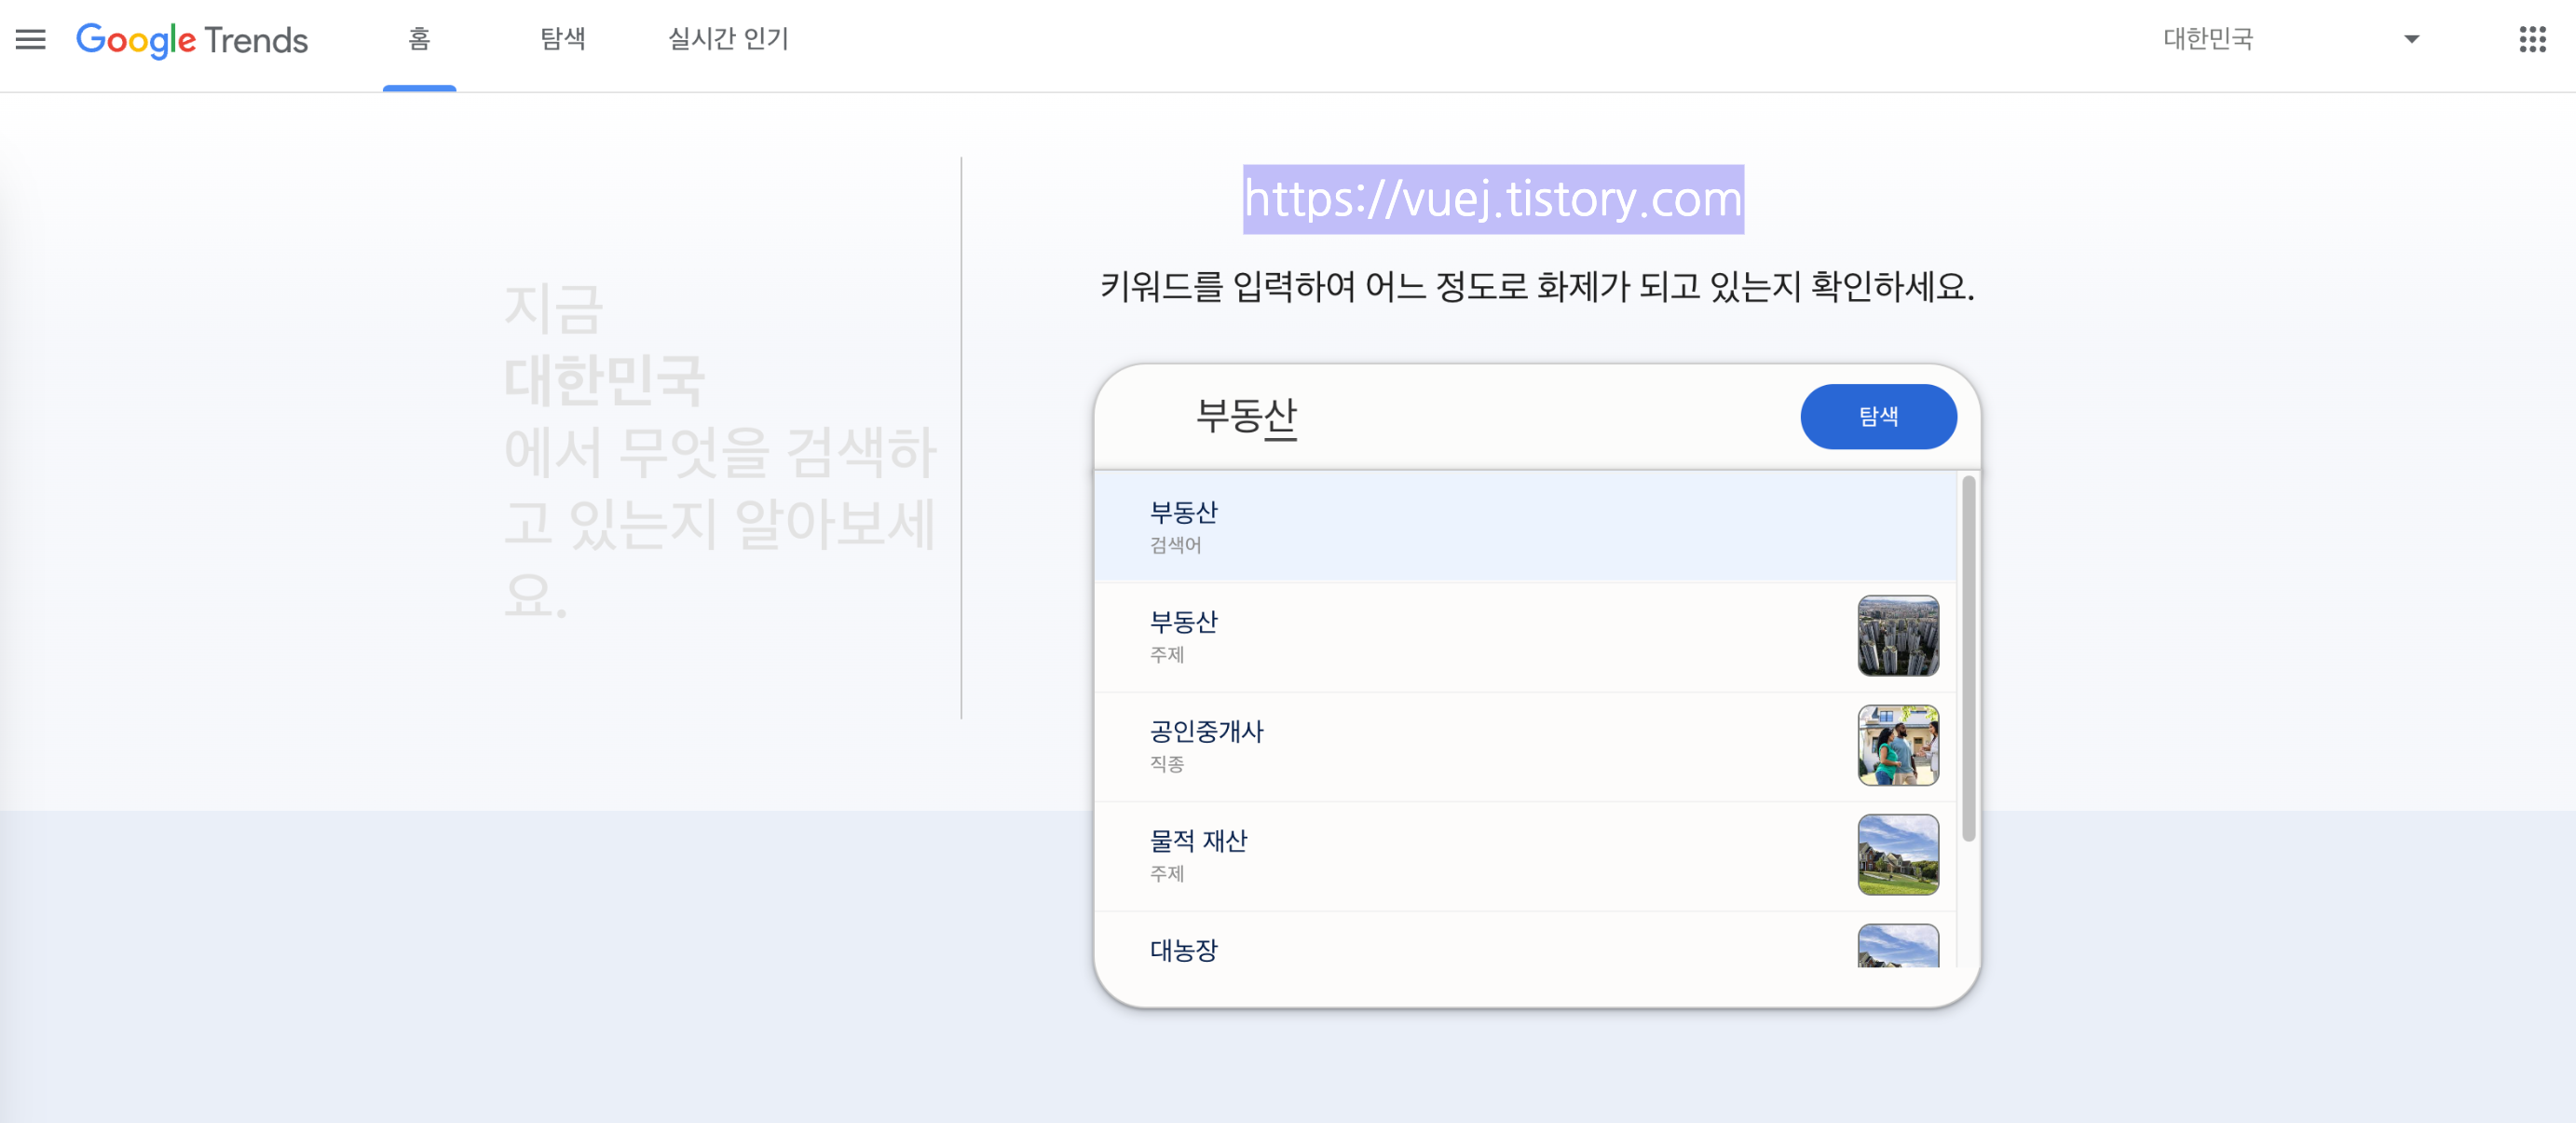The image size is (2576, 1123).
Task: Click the highlighted tistory URL text
Action: [1492, 199]
